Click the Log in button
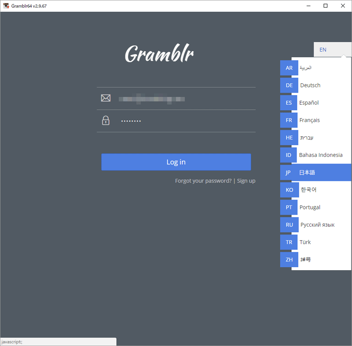The width and height of the screenshot is (352, 346). tap(176, 162)
